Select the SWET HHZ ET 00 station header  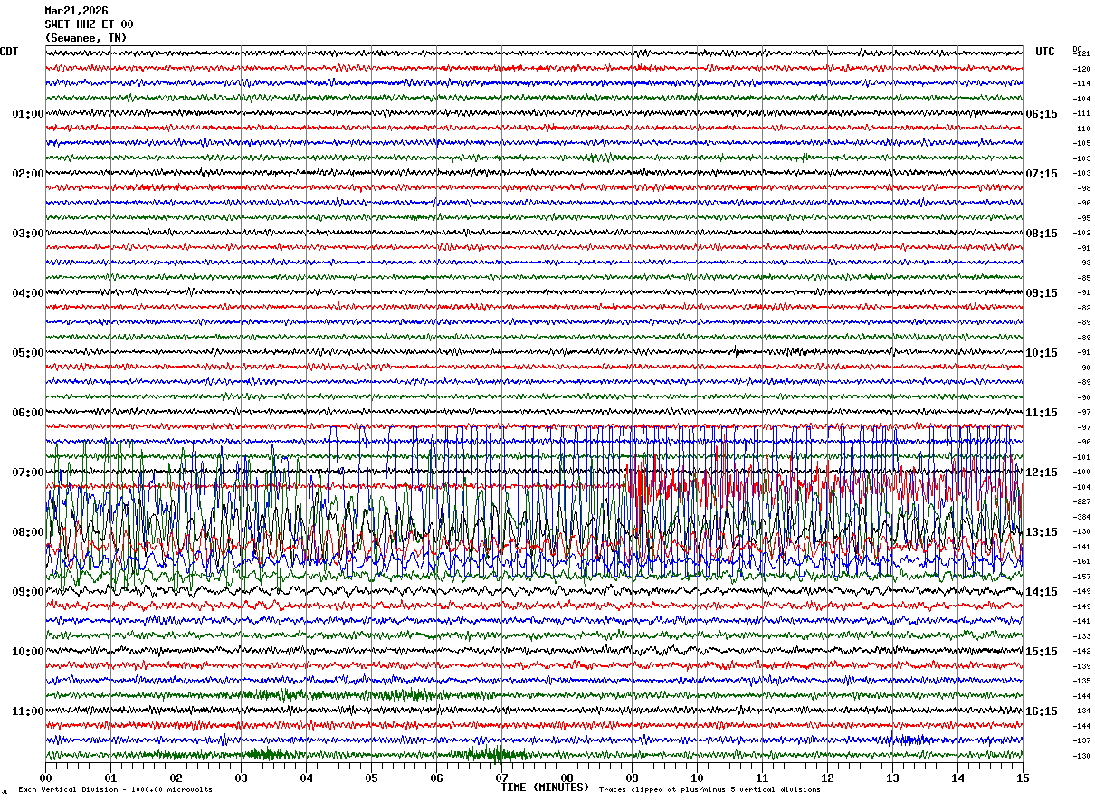[89, 24]
